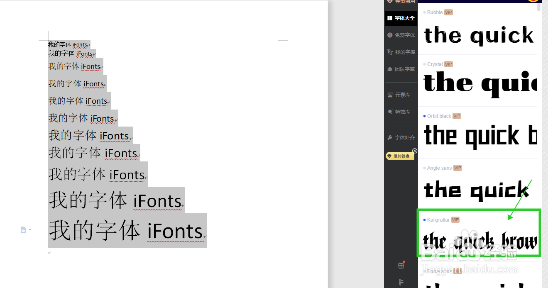The height and width of the screenshot is (288, 548).
Task: Open the 字体大全 font library tab
Action: tap(401, 18)
